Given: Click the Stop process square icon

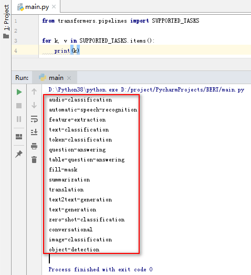Looking at the screenshot, I should pyautogui.click(x=19, y=106).
